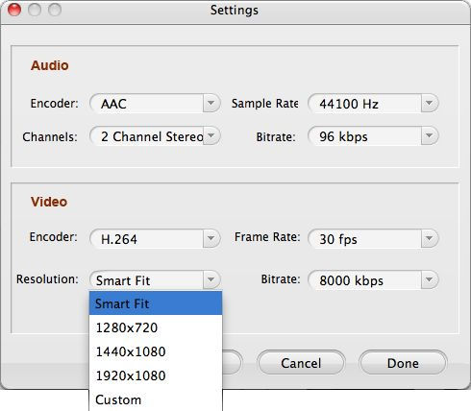Viewport: 471px width, 411px height.
Task: Open the Video Bitrate 8000 kbps dropdown
Action: coord(373,280)
